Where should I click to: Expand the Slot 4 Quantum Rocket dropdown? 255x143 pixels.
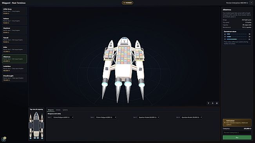[192, 117]
